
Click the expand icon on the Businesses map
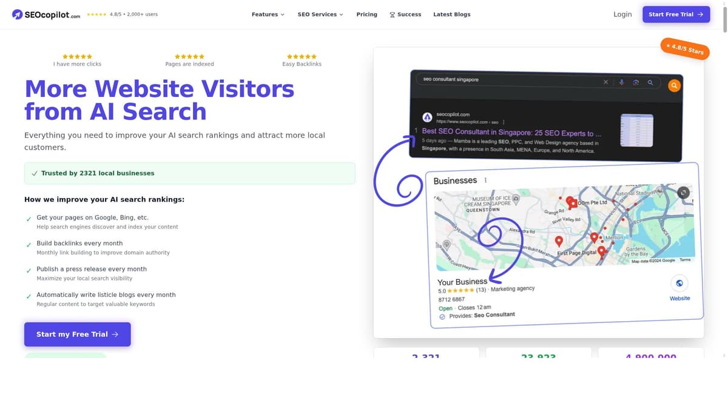pos(683,193)
